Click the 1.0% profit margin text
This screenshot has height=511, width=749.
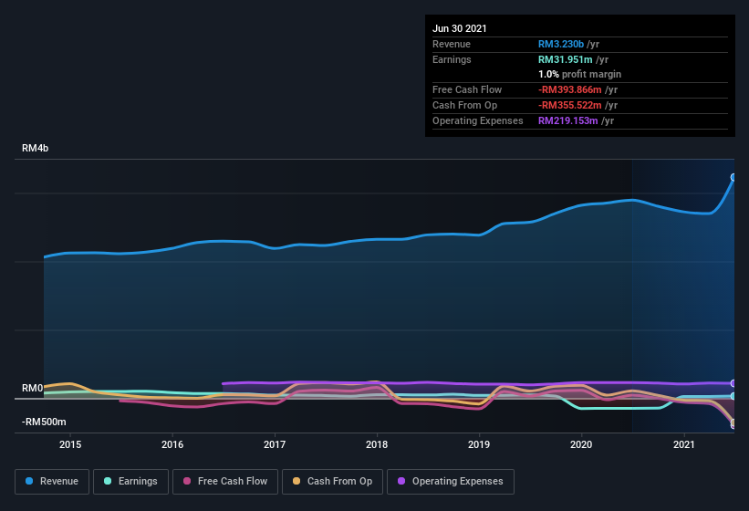click(580, 74)
